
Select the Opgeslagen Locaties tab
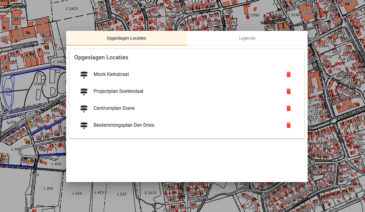tap(126, 38)
